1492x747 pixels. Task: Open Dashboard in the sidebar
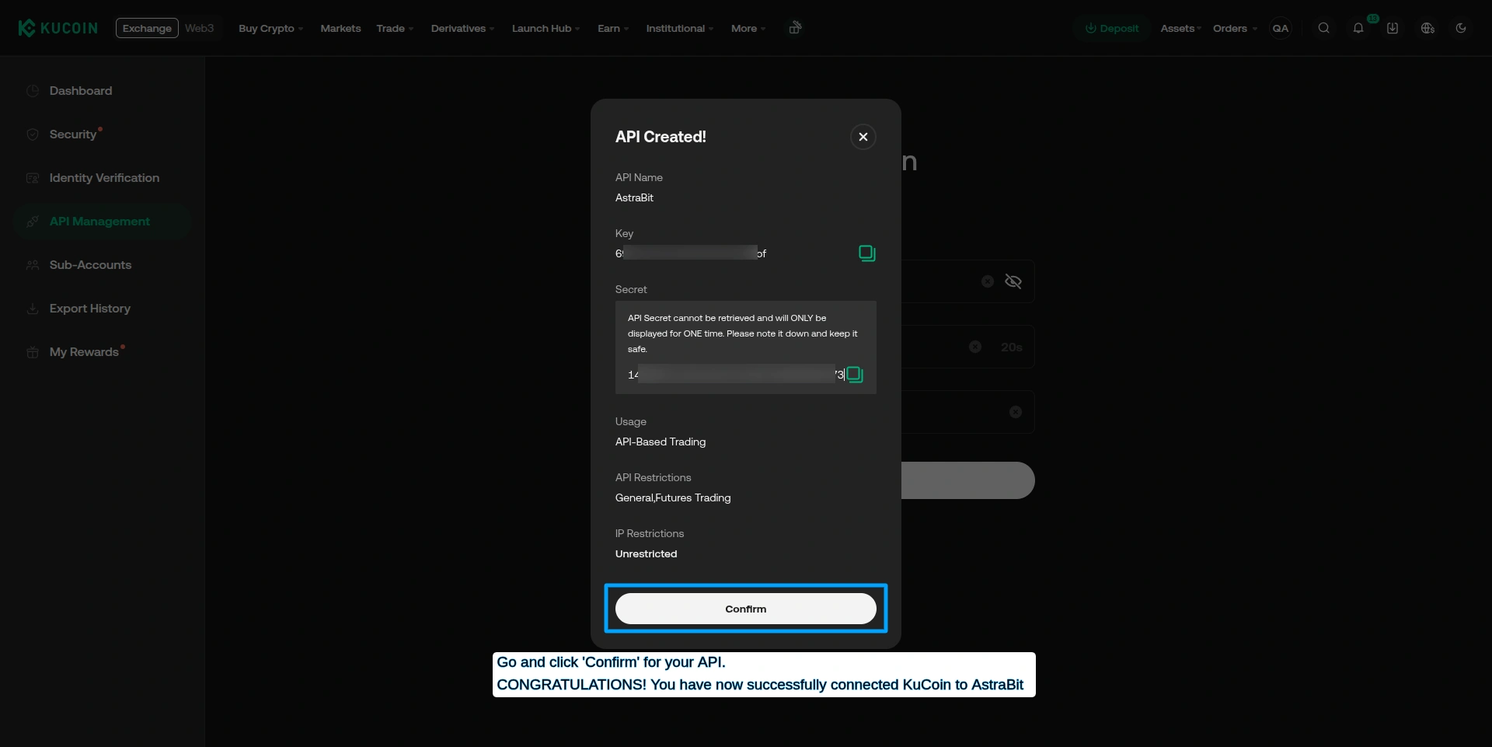102,91
